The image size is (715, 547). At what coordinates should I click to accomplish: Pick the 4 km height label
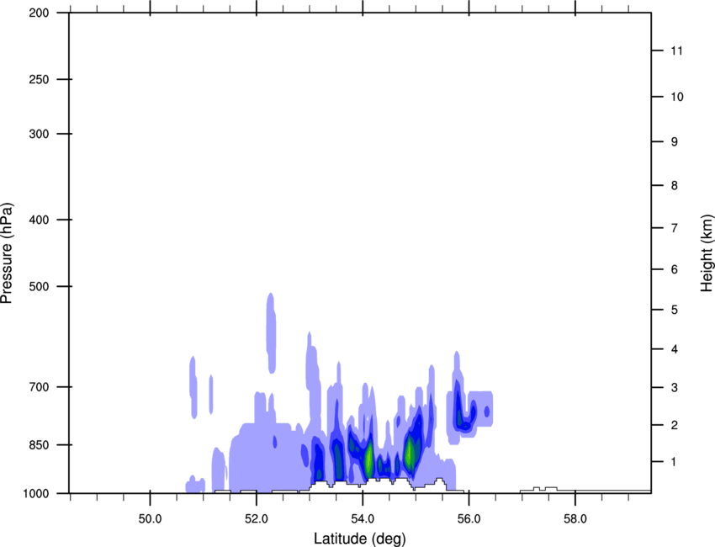[674, 349]
